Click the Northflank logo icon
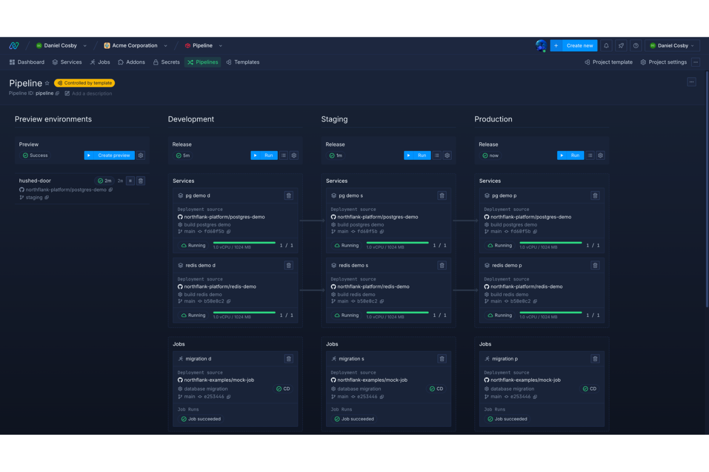The width and height of the screenshot is (709, 472). tap(14, 45)
